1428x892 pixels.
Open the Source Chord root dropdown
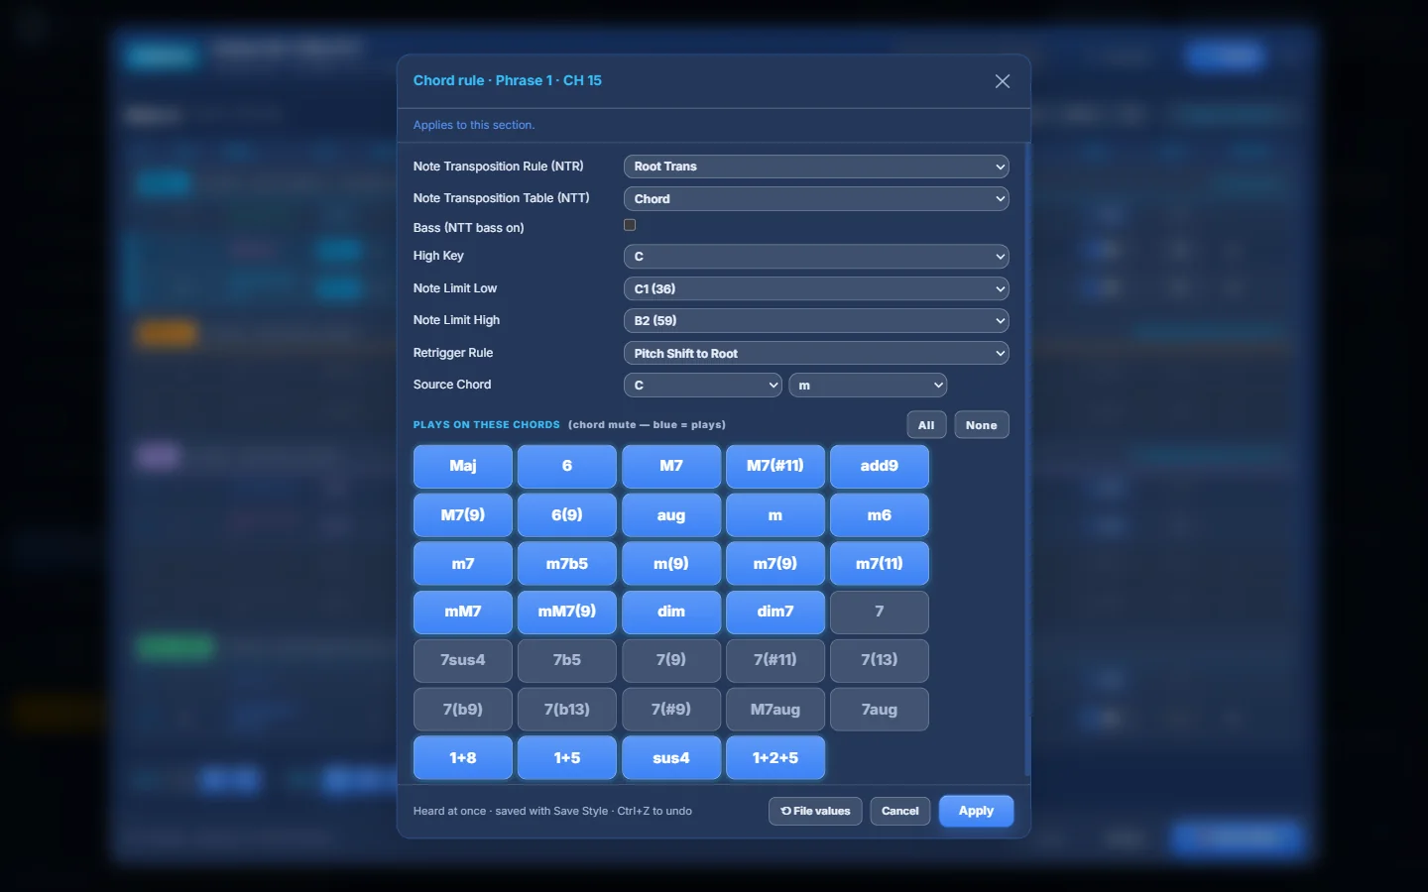coord(703,385)
